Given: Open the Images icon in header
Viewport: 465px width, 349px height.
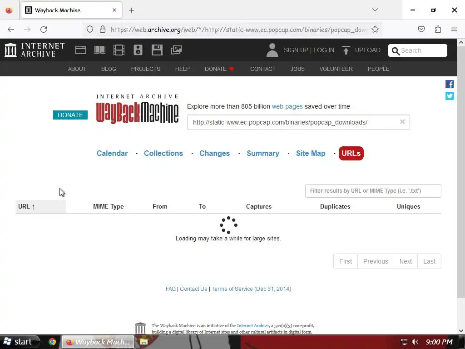Looking at the screenshot, I should [176, 50].
